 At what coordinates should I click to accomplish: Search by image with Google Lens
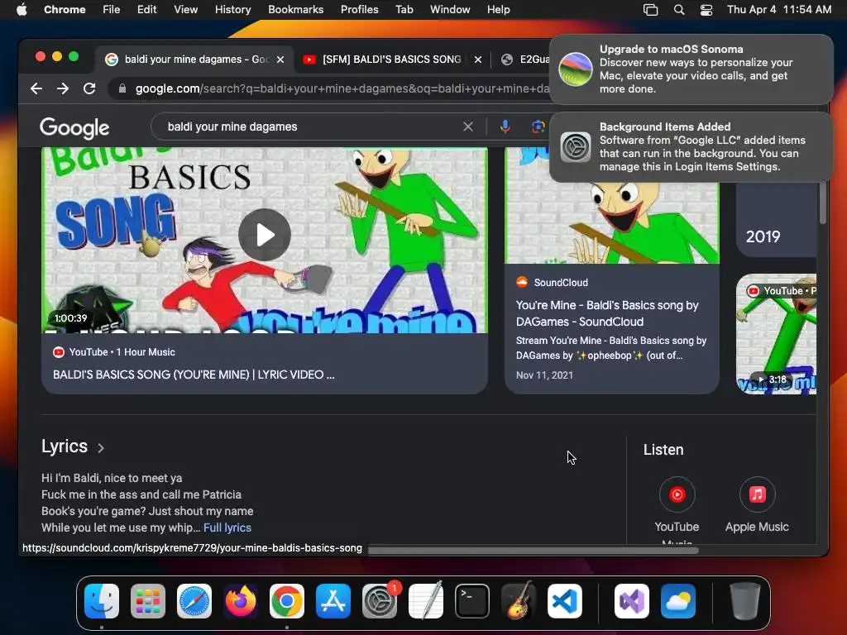pyautogui.click(x=538, y=127)
